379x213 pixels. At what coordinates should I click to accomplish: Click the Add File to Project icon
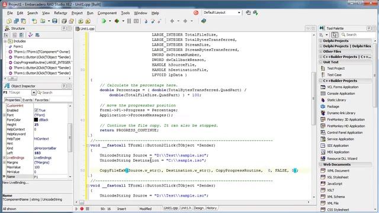[81, 21]
